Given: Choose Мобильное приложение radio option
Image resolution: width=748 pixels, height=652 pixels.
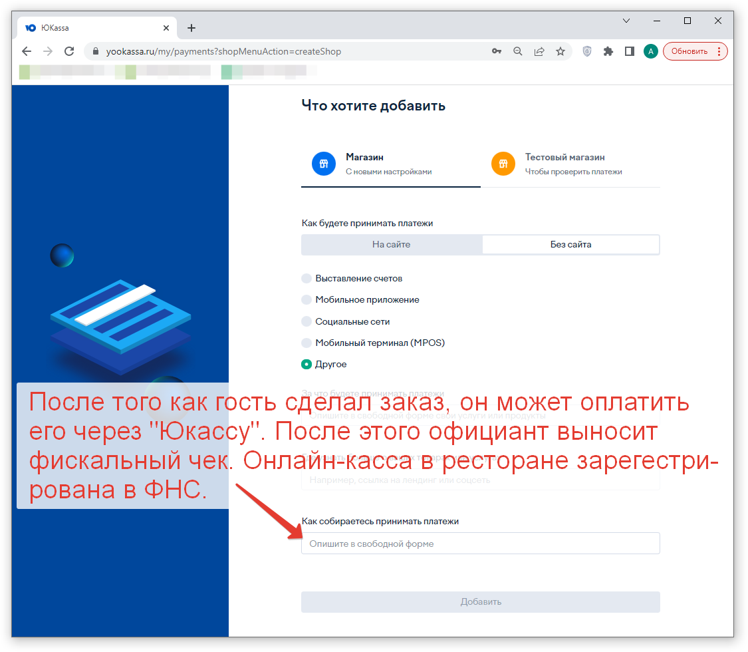Looking at the screenshot, I should (307, 300).
